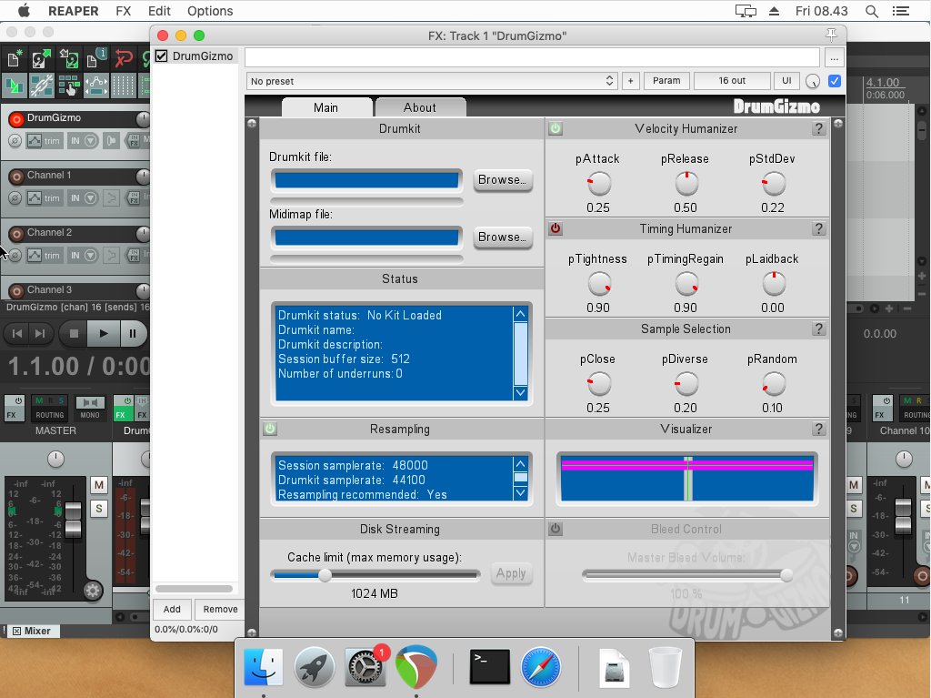The height and width of the screenshot is (698, 931).
Task: Open Project Settings from the toolbar
Action: [x=95, y=59]
